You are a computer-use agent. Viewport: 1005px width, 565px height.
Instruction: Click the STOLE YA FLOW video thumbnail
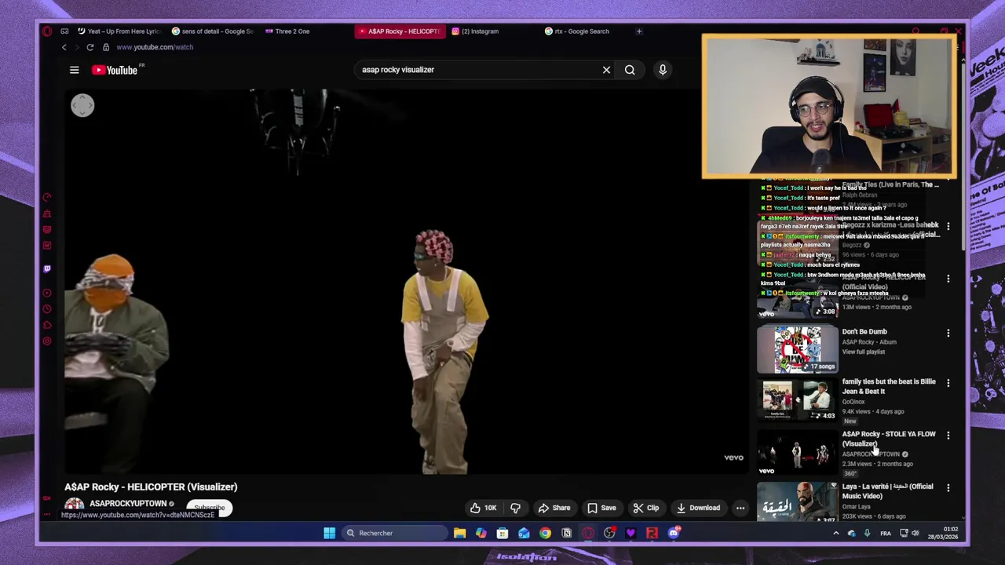click(798, 454)
